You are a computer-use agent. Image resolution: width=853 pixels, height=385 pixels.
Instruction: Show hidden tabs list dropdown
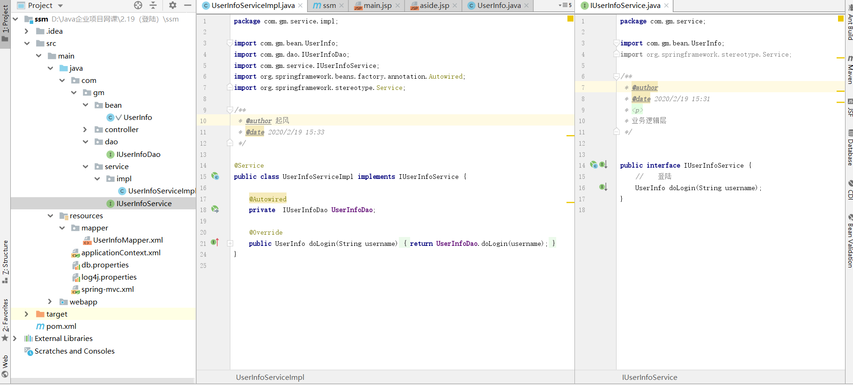pos(565,5)
